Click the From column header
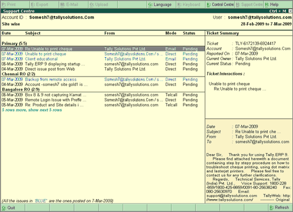This screenshot has width=293, height=212. click(109, 33)
